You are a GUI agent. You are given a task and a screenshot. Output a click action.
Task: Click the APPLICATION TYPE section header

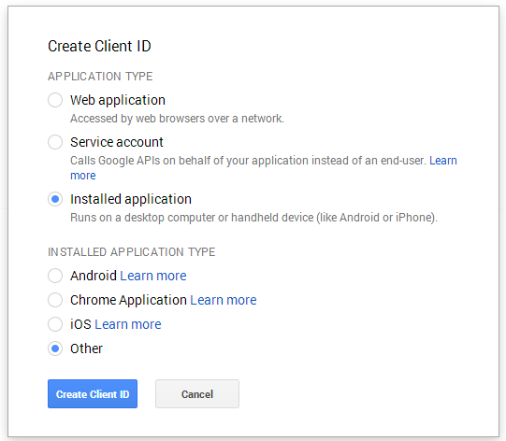point(100,77)
